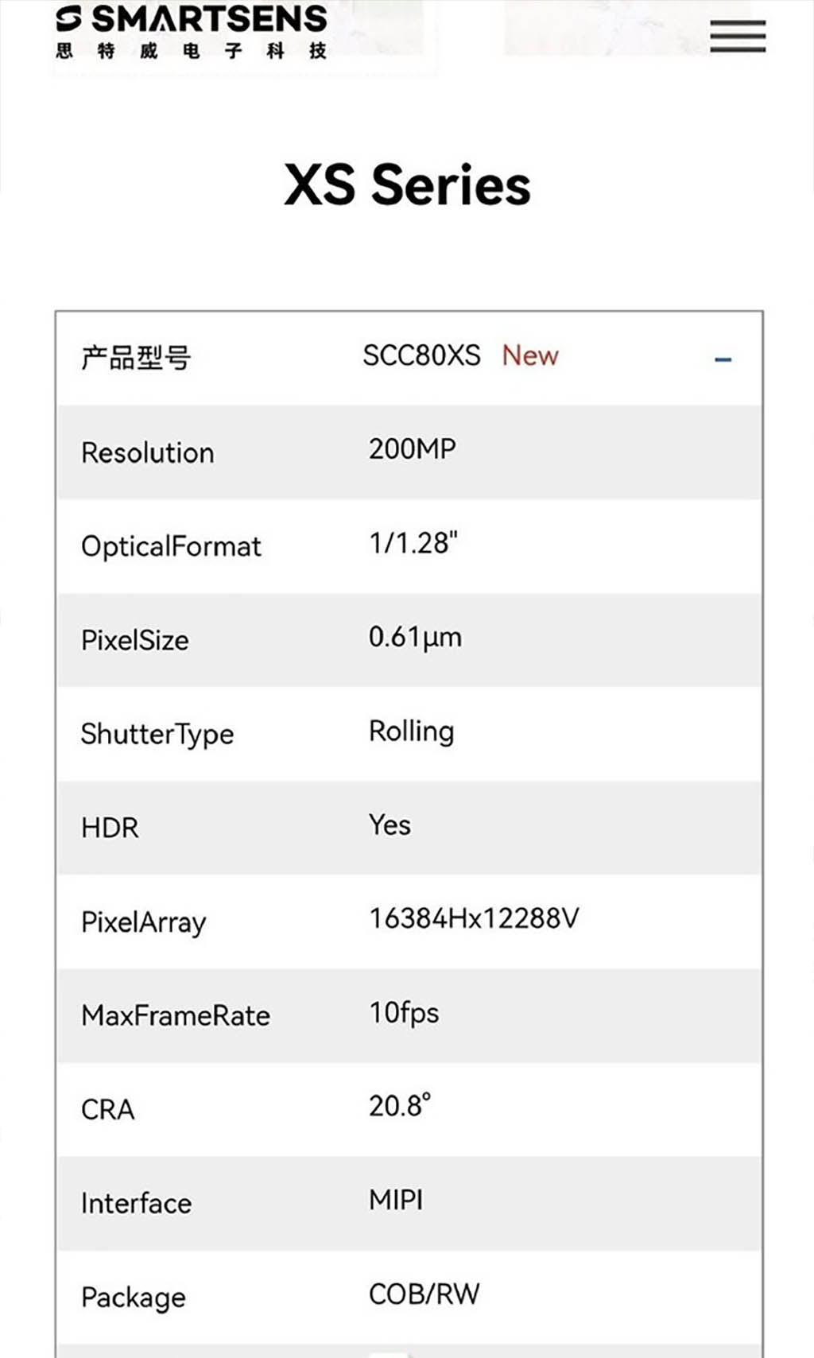Select the 16384Hx12288V pixel array value

click(x=474, y=918)
